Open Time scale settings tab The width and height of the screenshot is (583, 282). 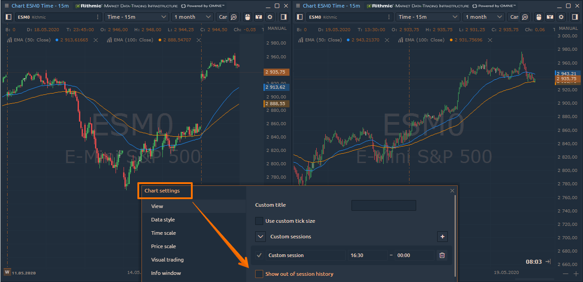(x=194, y=233)
